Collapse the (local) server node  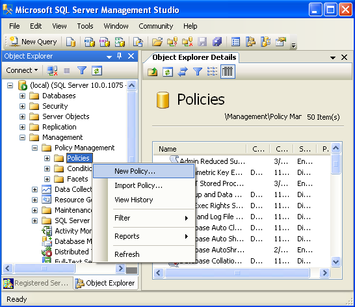10,86
